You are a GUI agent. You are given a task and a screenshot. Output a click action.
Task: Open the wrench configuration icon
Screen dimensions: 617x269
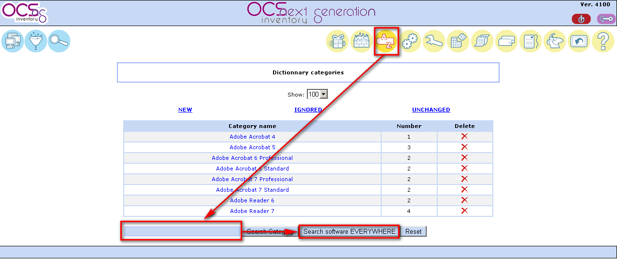click(434, 42)
